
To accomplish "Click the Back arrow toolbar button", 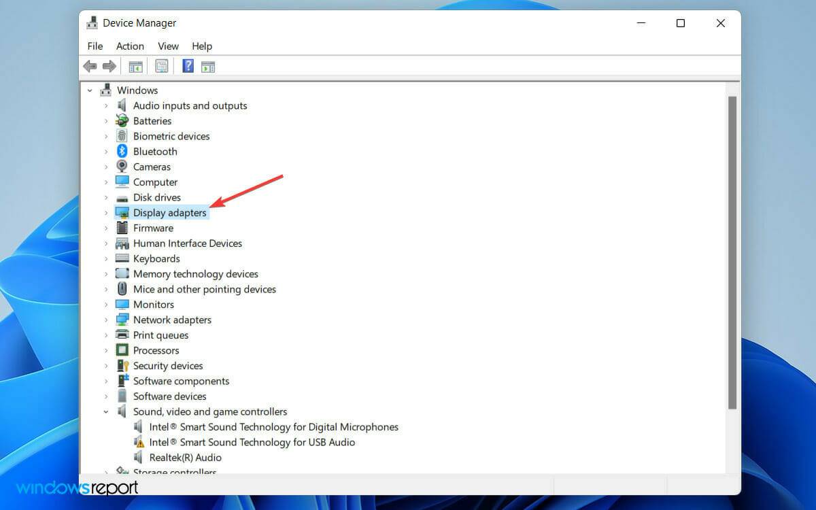I will coord(90,66).
